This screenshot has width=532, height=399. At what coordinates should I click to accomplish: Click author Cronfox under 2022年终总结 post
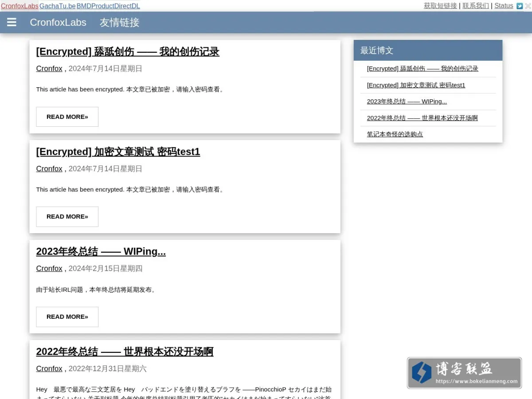pyautogui.click(x=49, y=369)
